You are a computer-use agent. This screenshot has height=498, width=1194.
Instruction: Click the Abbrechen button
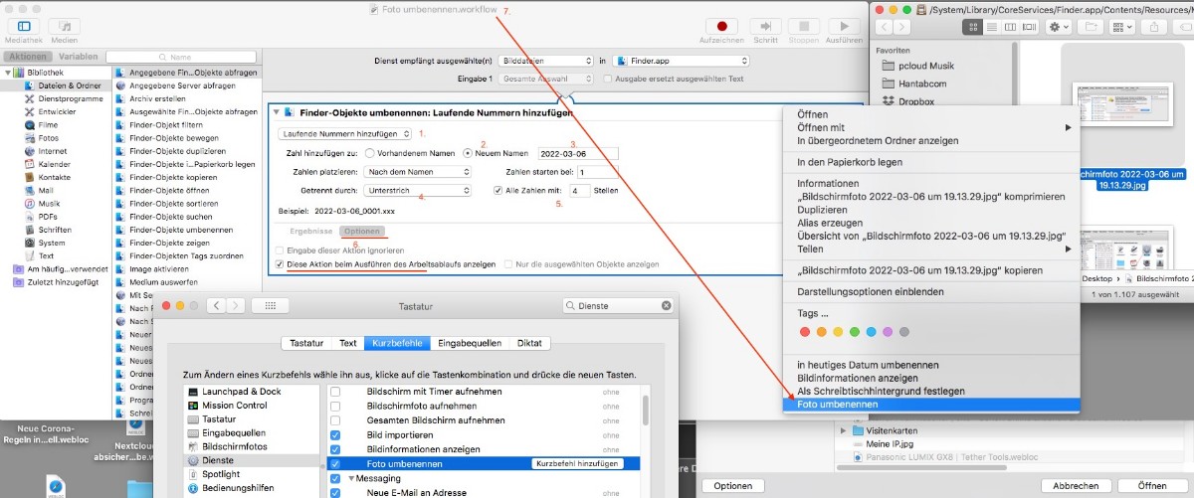[x=1078, y=485]
